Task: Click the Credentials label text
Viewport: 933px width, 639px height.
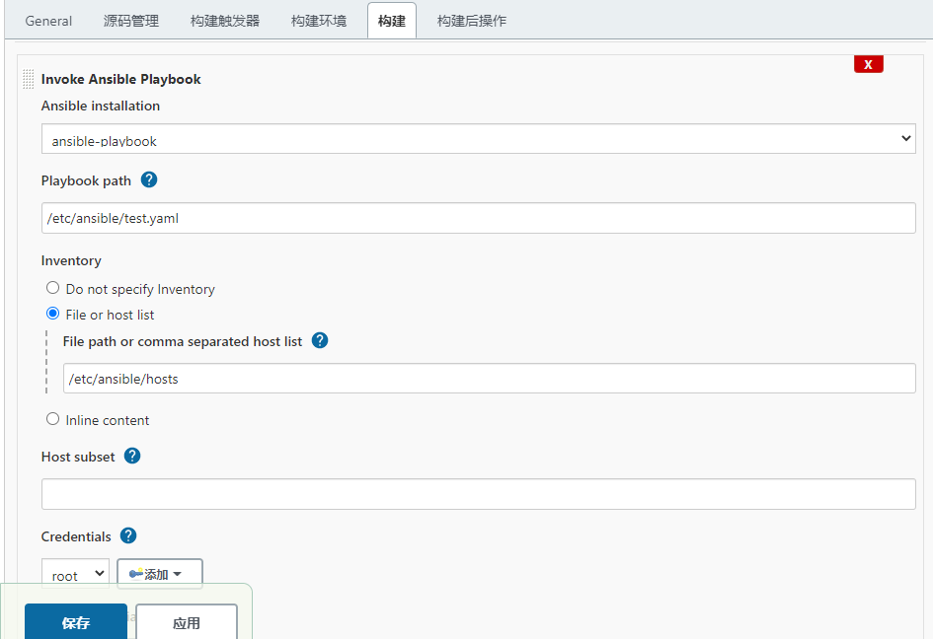Action: [x=76, y=536]
